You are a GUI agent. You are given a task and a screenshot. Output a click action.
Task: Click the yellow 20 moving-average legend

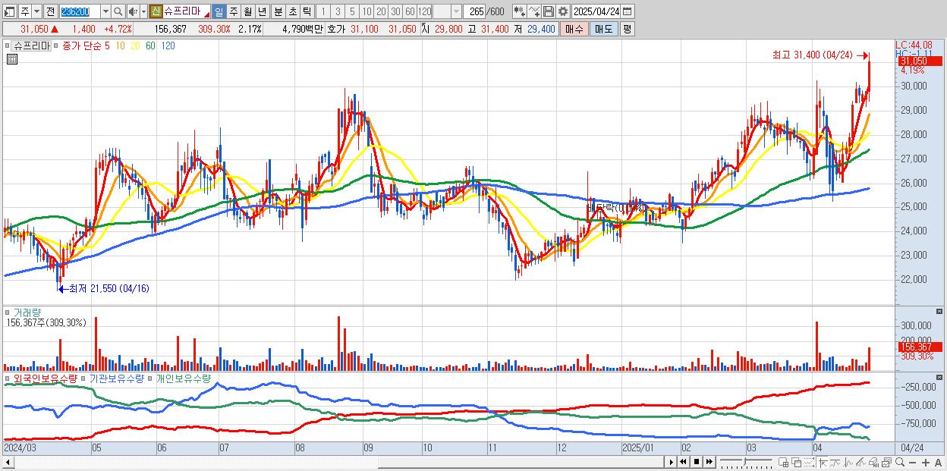tap(134, 46)
